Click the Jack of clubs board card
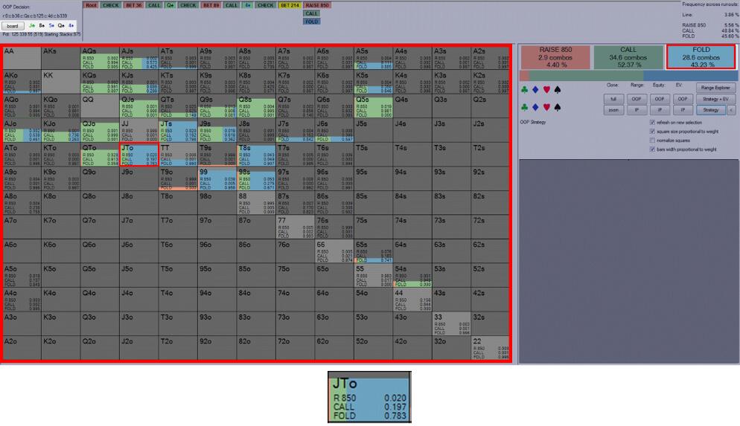740x426 pixels. click(x=32, y=25)
